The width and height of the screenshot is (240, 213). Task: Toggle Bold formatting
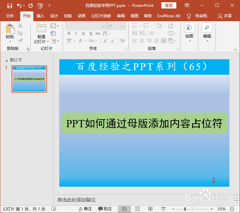[69, 33]
